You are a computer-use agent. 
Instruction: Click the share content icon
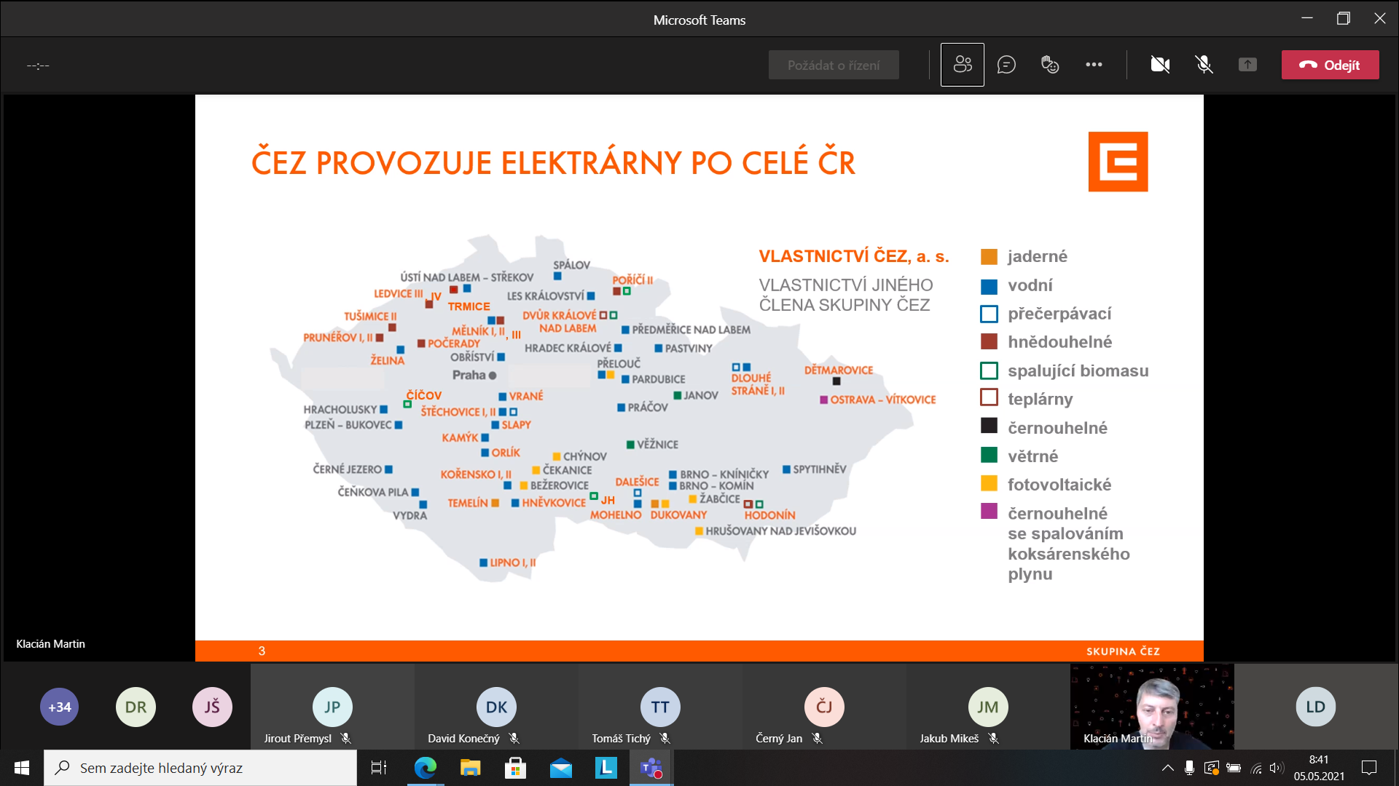pos(1247,65)
